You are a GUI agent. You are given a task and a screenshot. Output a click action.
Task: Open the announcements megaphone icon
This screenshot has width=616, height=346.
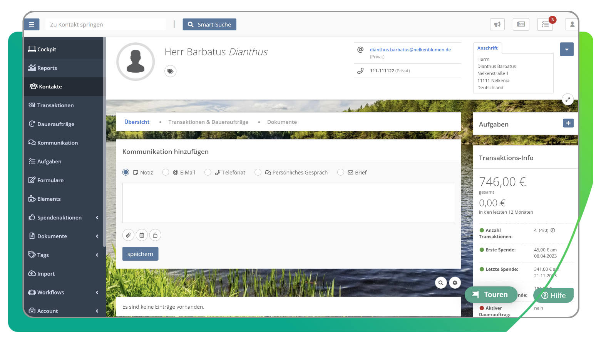(497, 24)
